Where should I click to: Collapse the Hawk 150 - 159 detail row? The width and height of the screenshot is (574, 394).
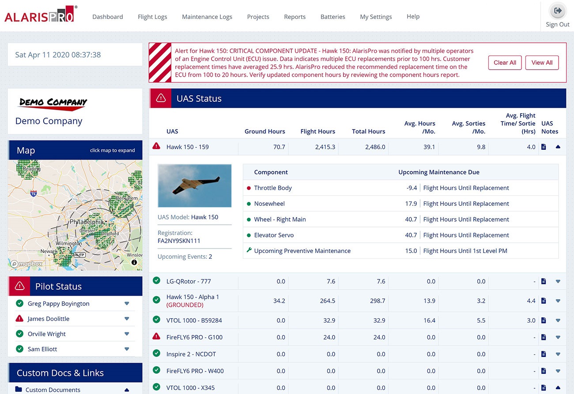[x=558, y=147]
